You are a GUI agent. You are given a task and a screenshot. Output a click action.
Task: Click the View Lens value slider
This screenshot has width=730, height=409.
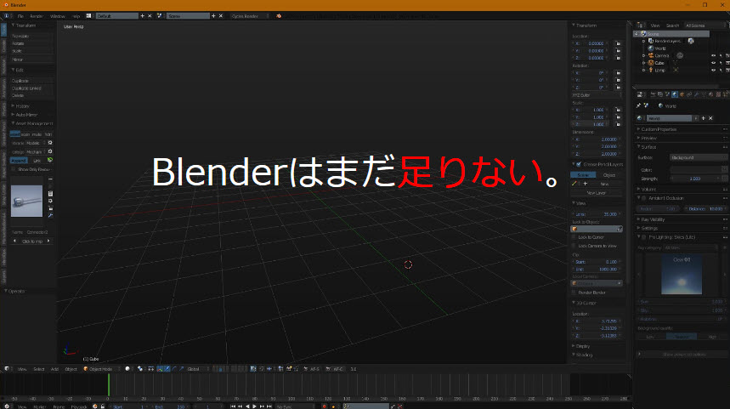[x=597, y=214]
